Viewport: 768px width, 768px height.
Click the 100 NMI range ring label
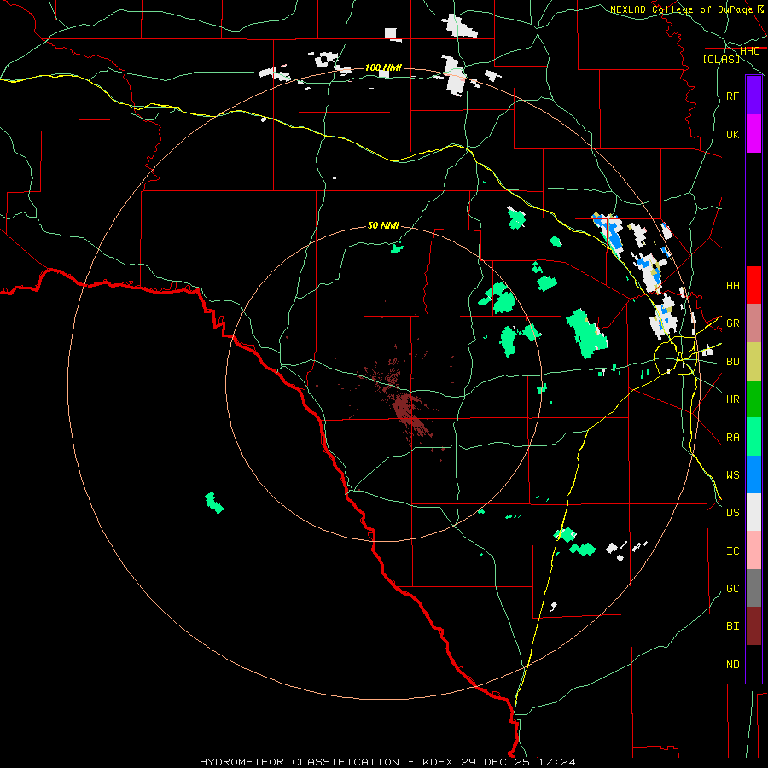point(383,67)
